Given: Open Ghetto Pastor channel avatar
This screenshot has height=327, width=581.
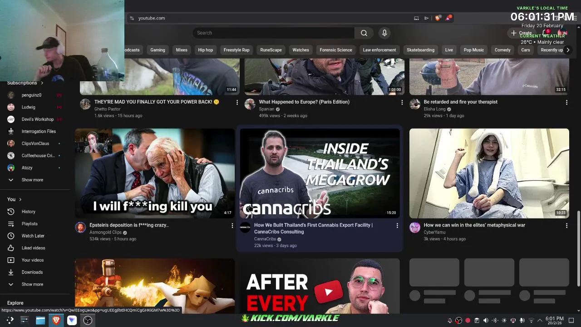Looking at the screenshot, I should (85, 104).
